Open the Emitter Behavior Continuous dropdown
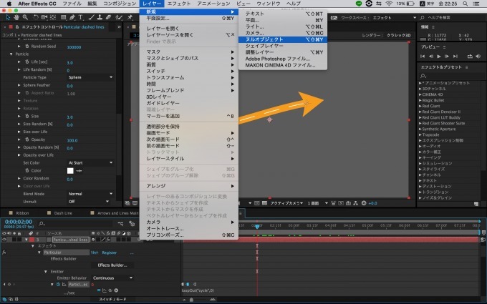 112,278
